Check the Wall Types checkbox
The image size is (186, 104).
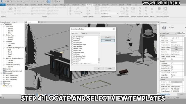click(x=72, y=54)
